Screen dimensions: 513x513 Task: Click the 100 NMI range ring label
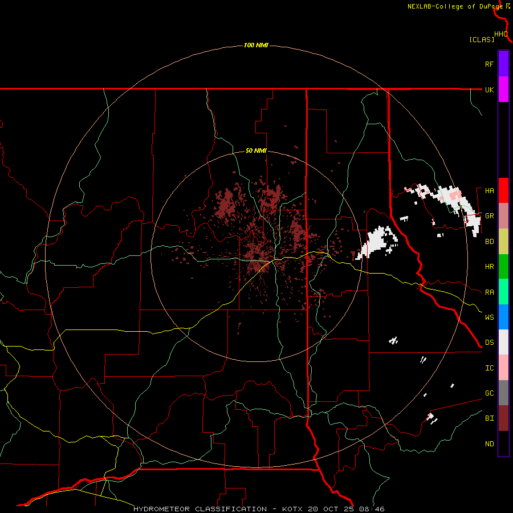256,45
